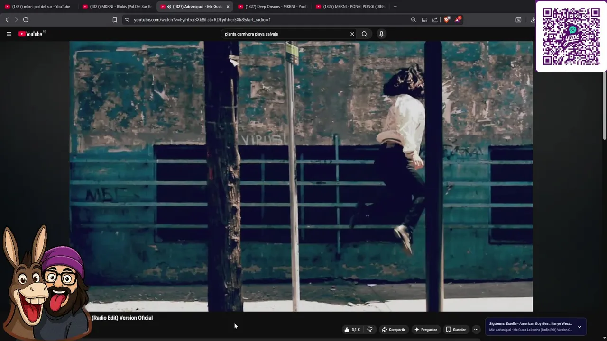This screenshot has height=341, width=607.
Task: Bookmark this page in the address bar
Action: click(114, 19)
